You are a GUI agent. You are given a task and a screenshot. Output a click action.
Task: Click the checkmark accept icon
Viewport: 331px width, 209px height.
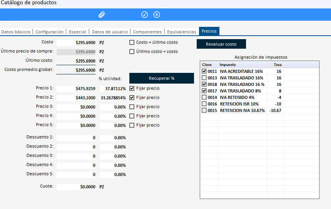click(x=145, y=15)
